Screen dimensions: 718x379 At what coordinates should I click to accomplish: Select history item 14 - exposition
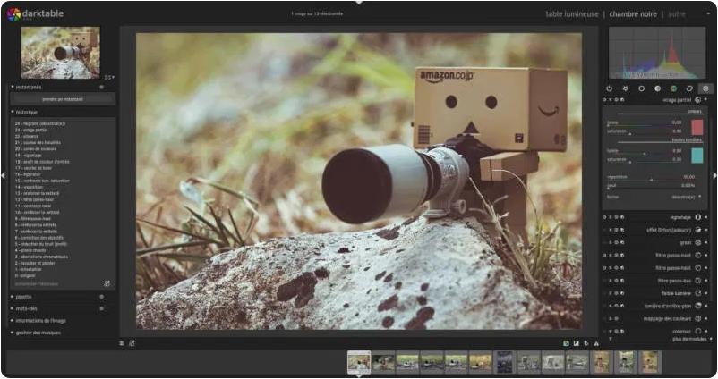tap(30, 187)
